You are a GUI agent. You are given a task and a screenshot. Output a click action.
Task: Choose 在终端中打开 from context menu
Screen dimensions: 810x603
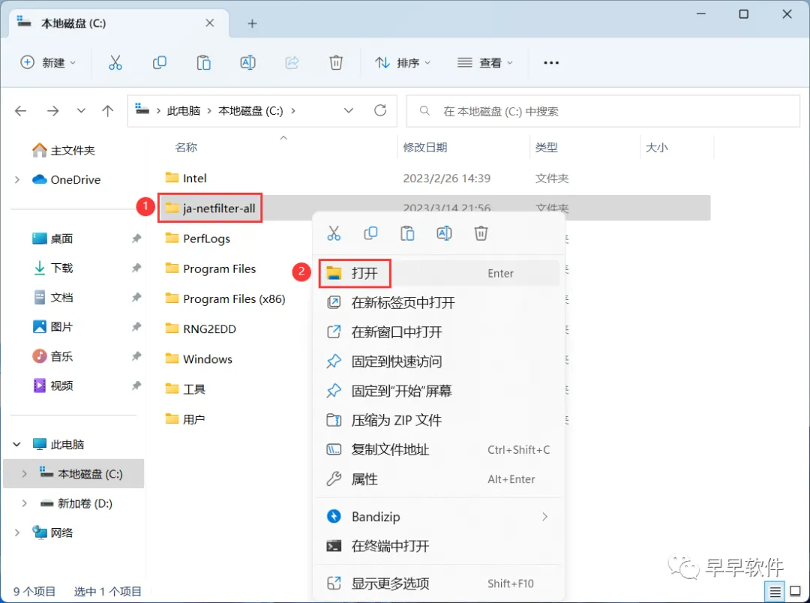pyautogui.click(x=439, y=546)
